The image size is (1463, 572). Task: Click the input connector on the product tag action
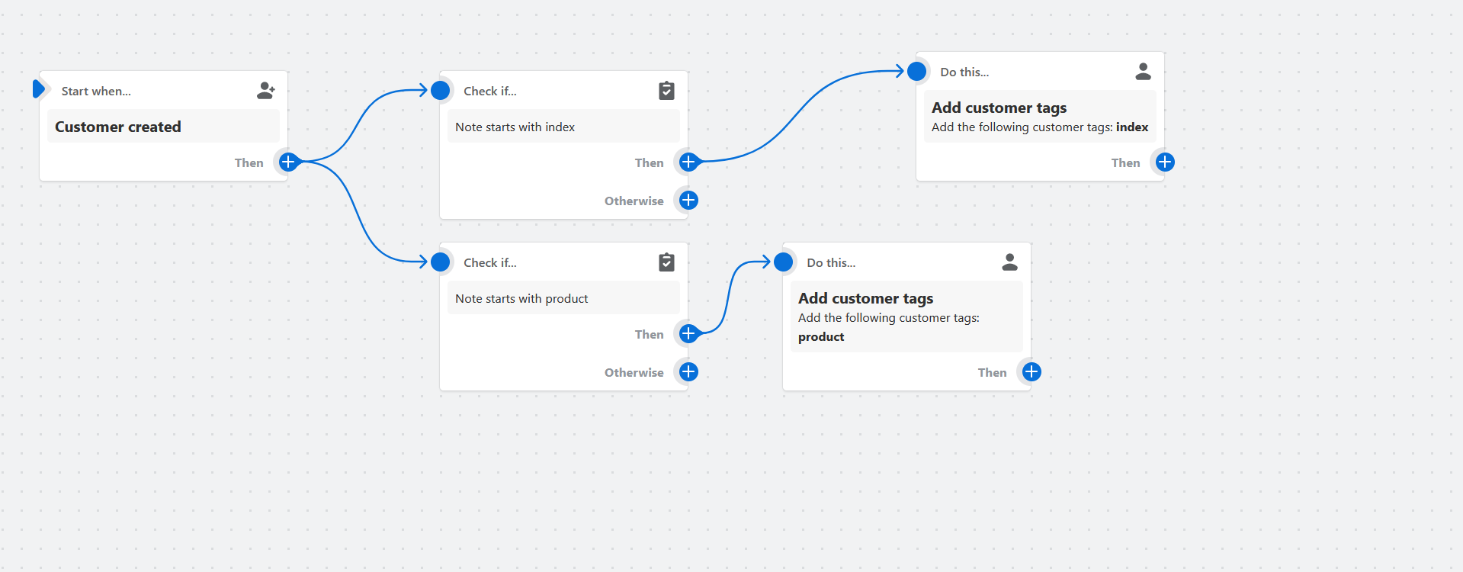[x=784, y=262]
